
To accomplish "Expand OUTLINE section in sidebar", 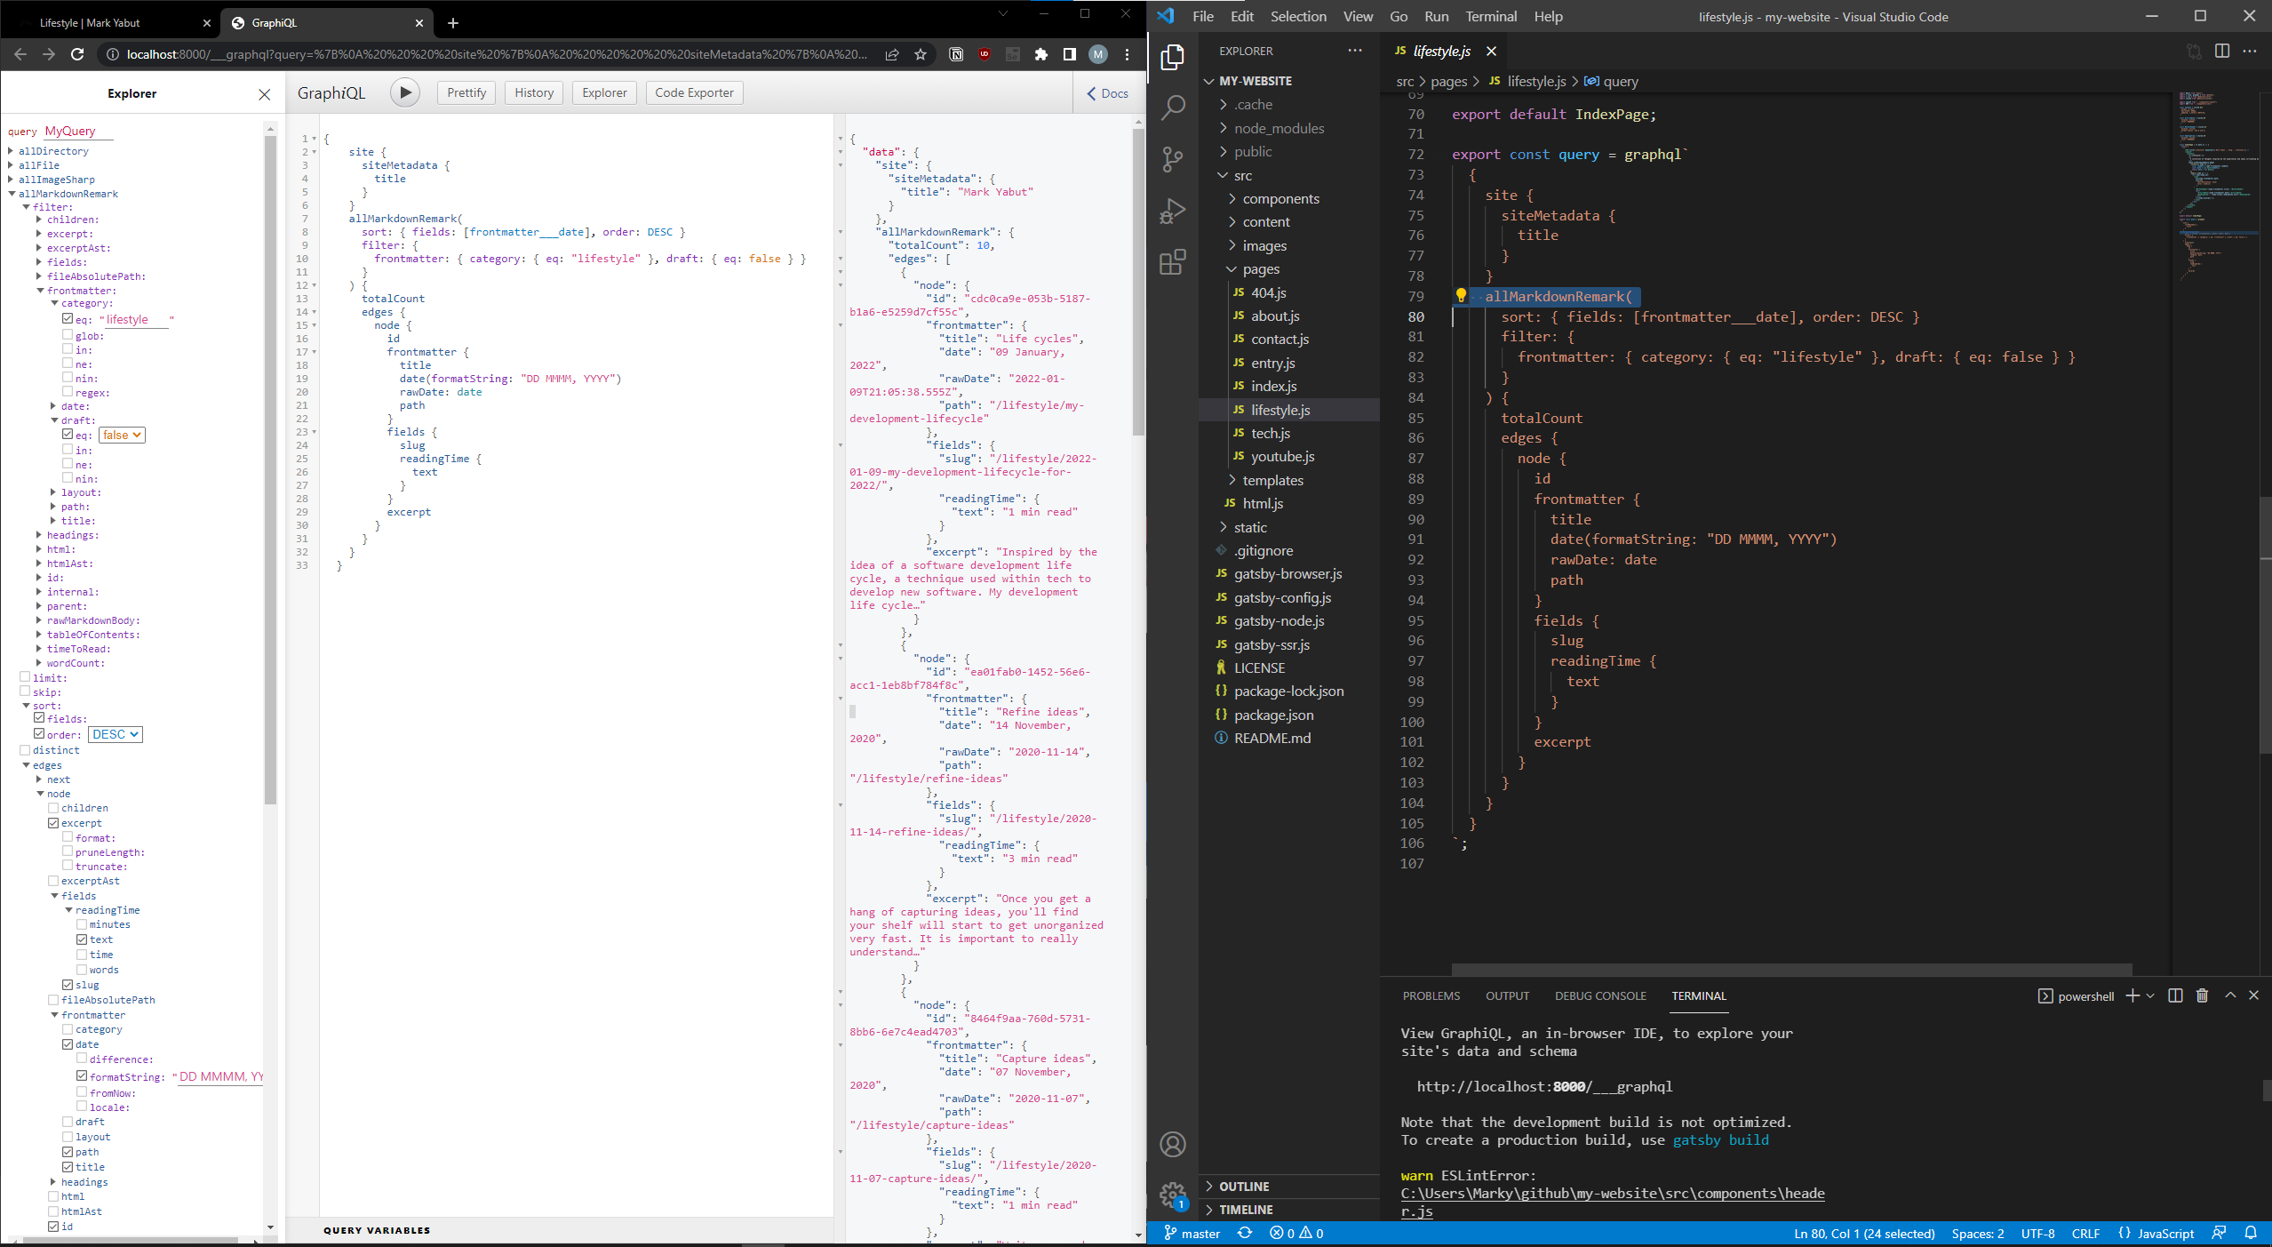I will [x=1244, y=1187].
